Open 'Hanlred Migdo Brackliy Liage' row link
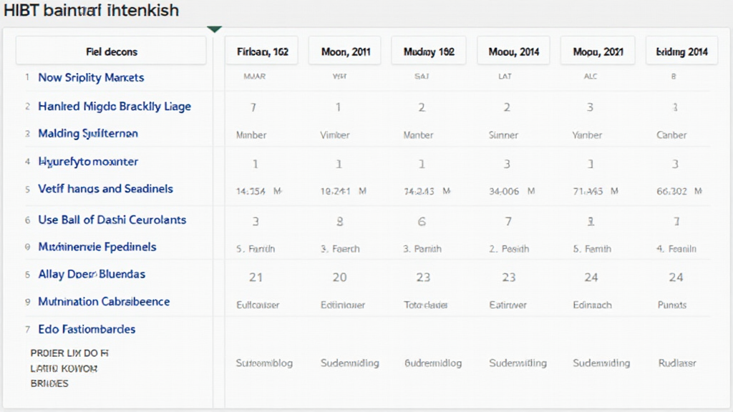 point(115,106)
